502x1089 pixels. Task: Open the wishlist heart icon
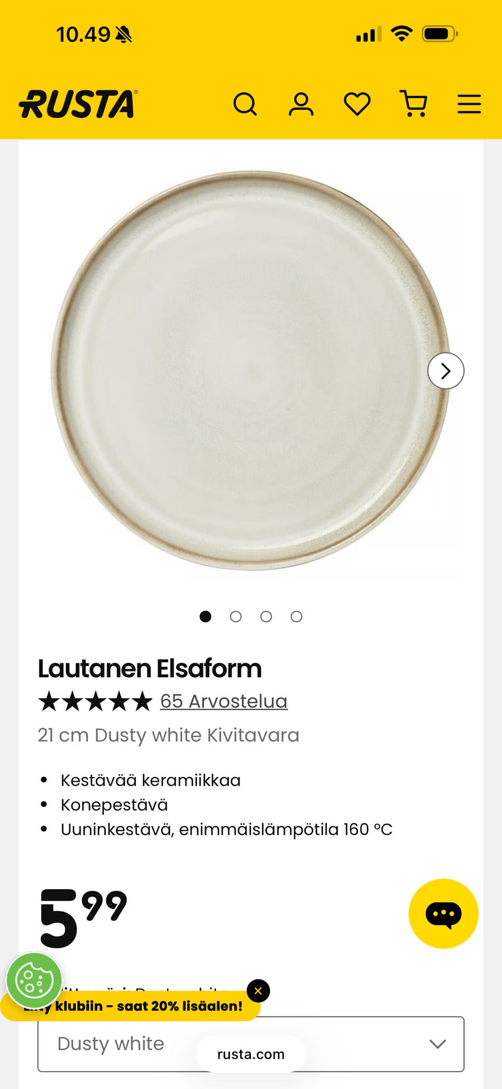[357, 104]
